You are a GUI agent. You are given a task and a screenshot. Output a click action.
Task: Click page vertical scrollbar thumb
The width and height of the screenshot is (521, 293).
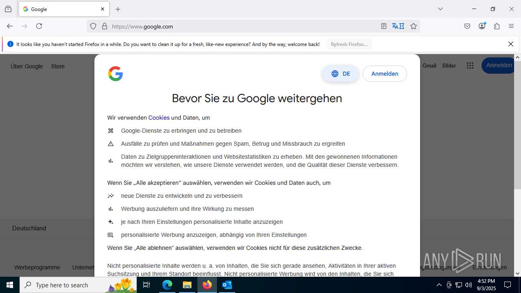click(x=517, y=124)
